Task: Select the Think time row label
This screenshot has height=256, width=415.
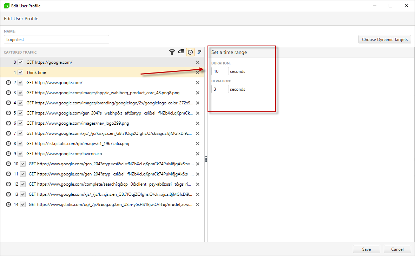Action: click(36, 72)
